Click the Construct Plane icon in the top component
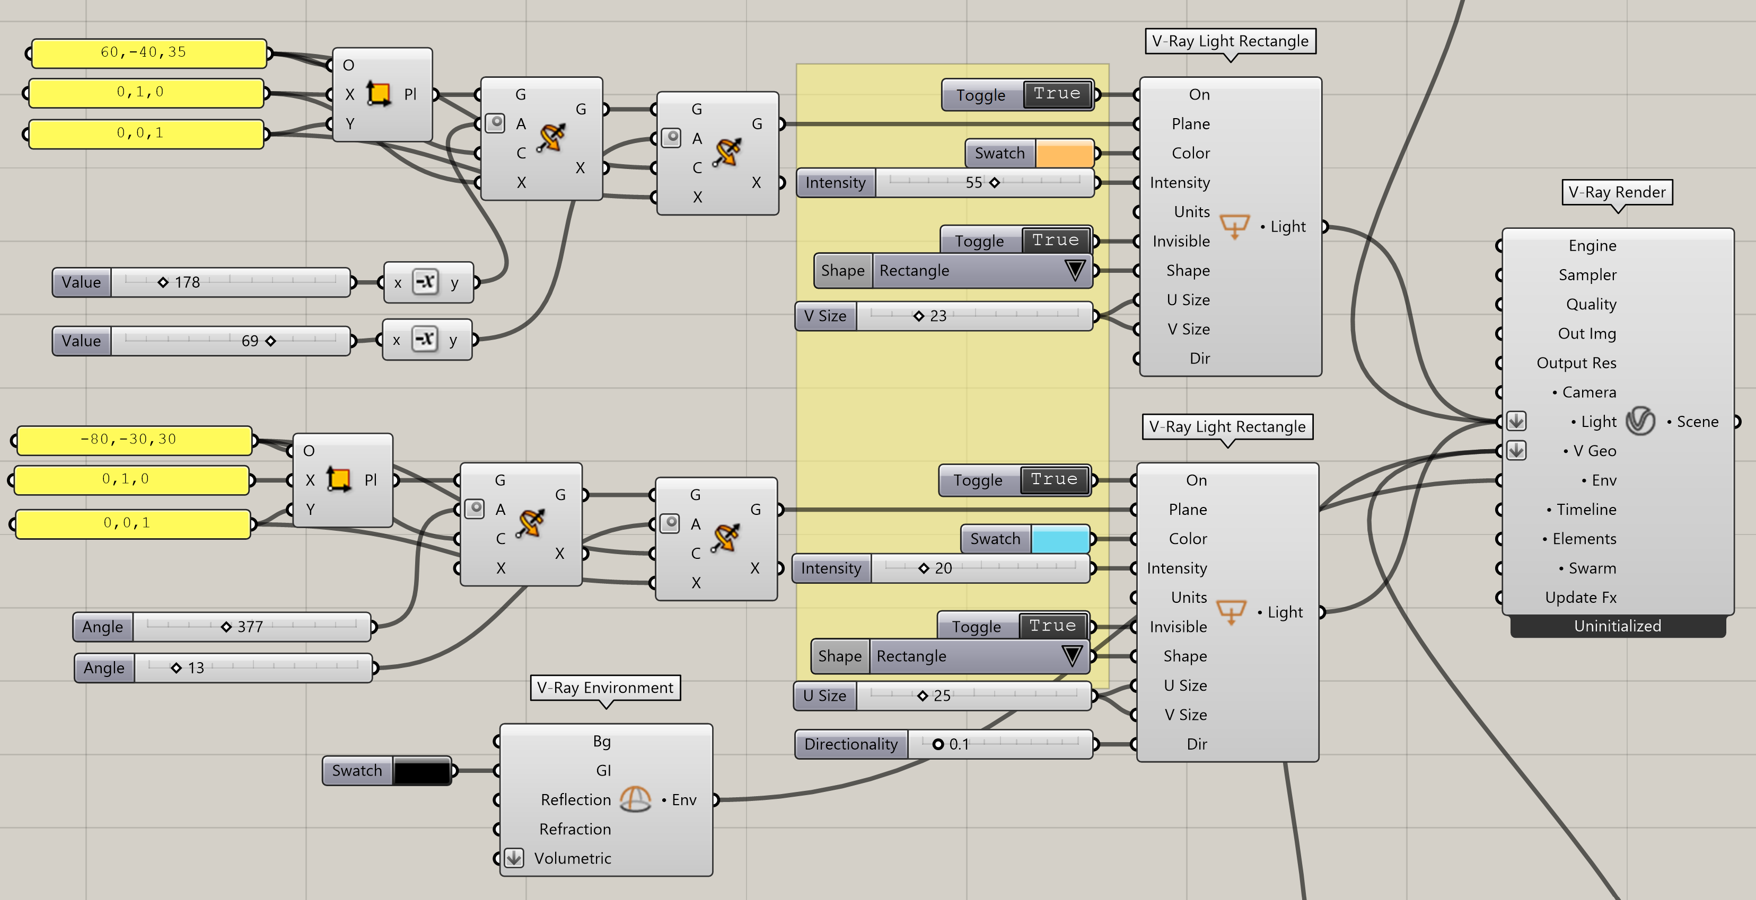Image resolution: width=1756 pixels, height=900 pixels. coord(379,93)
